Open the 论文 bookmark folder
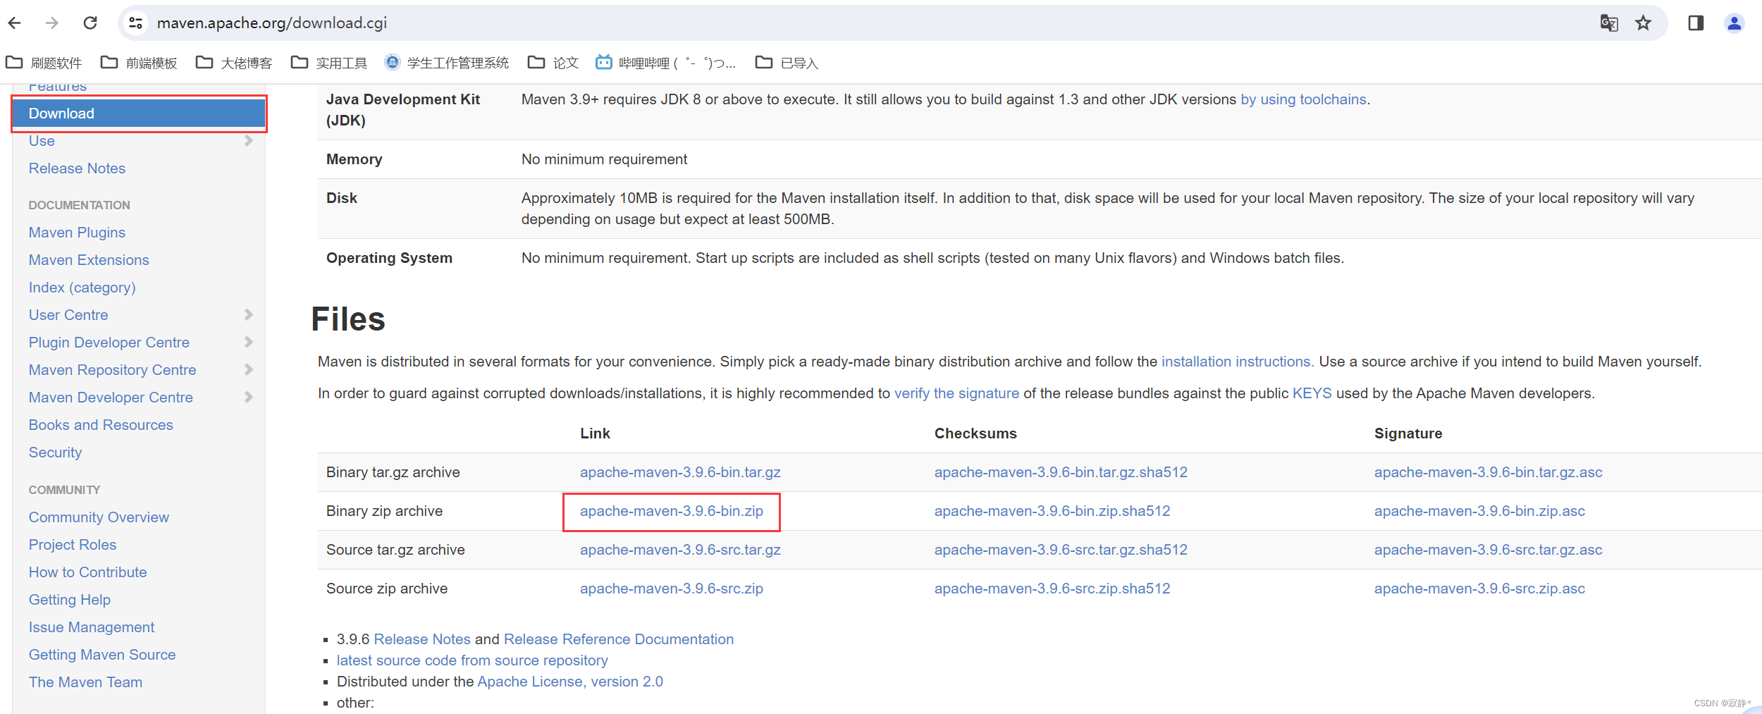 click(x=554, y=63)
